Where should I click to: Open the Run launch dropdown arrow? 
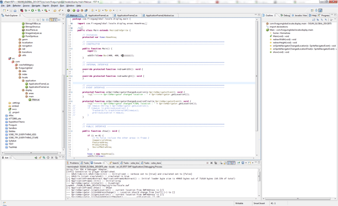(x=36, y=10)
